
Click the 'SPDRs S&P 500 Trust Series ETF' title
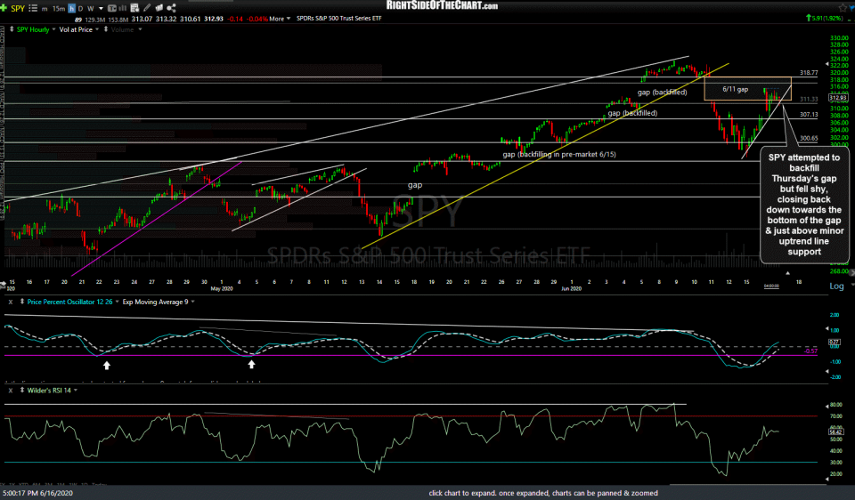click(338, 19)
